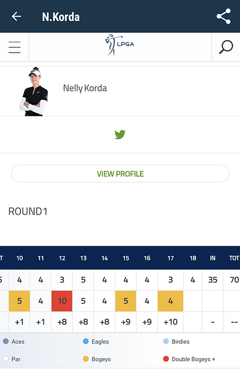
Task: Click the Double Bogeys red dot
Action: (x=166, y=359)
